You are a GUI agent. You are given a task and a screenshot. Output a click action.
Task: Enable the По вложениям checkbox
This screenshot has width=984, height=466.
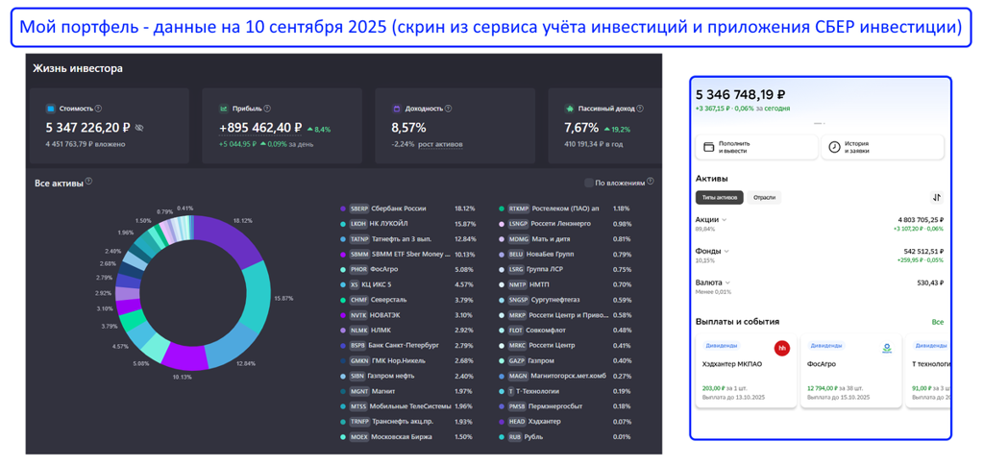pyautogui.click(x=589, y=183)
